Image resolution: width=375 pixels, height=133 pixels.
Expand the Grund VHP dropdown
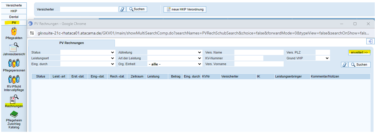pos(323,58)
